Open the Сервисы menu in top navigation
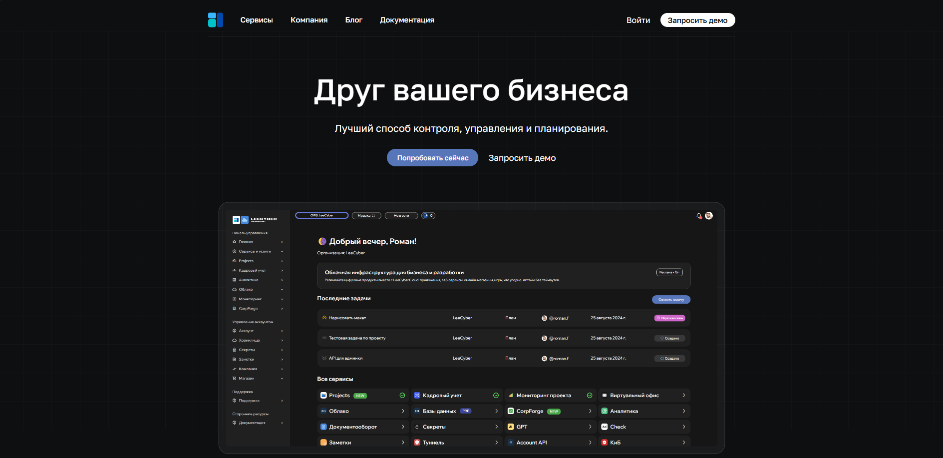The width and height of the screenshot is (943, 458). (256, 20)
